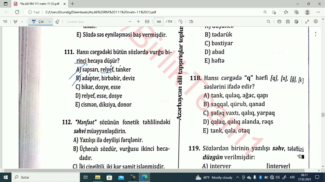Viewport: 325px width, 182px height.
Task: Launch File Explorer from taskbar
Action: click(97, 177)
